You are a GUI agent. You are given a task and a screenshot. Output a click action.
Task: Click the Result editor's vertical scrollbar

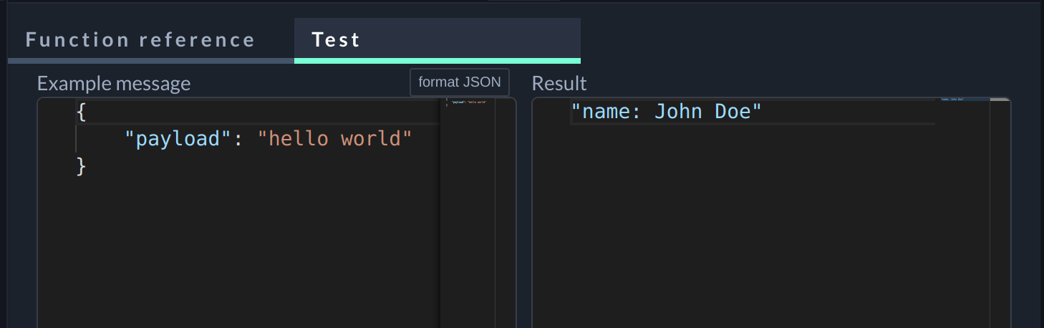1000,215
